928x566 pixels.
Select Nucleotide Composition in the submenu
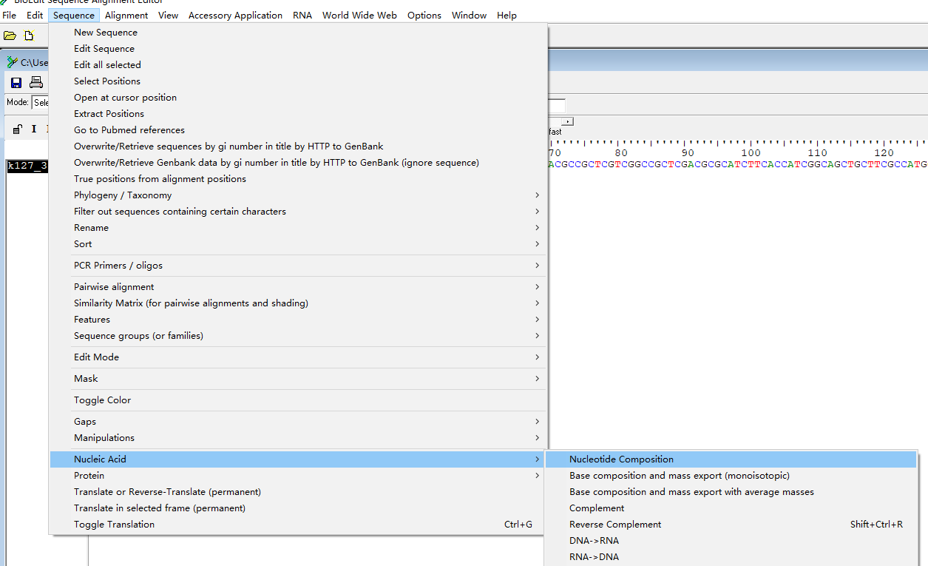point(731,459)
